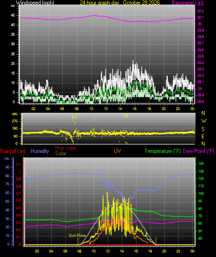Click the magenta 'Dew Point (°F)' legend label
The height and width of the screenshot is (257, 216).
click(199, 151)
